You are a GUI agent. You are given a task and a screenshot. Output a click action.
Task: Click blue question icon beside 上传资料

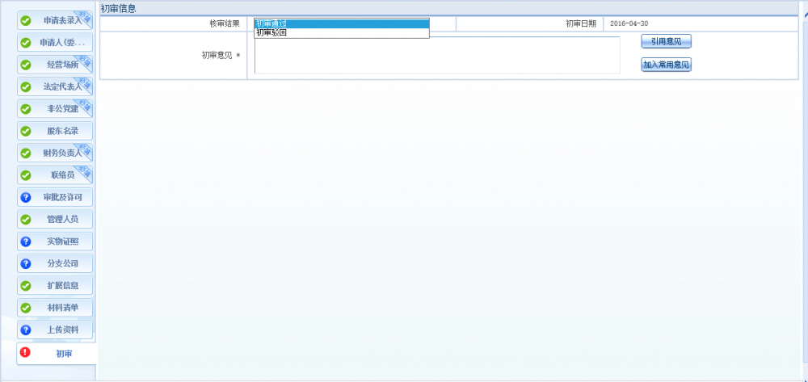tap(25, 330)
